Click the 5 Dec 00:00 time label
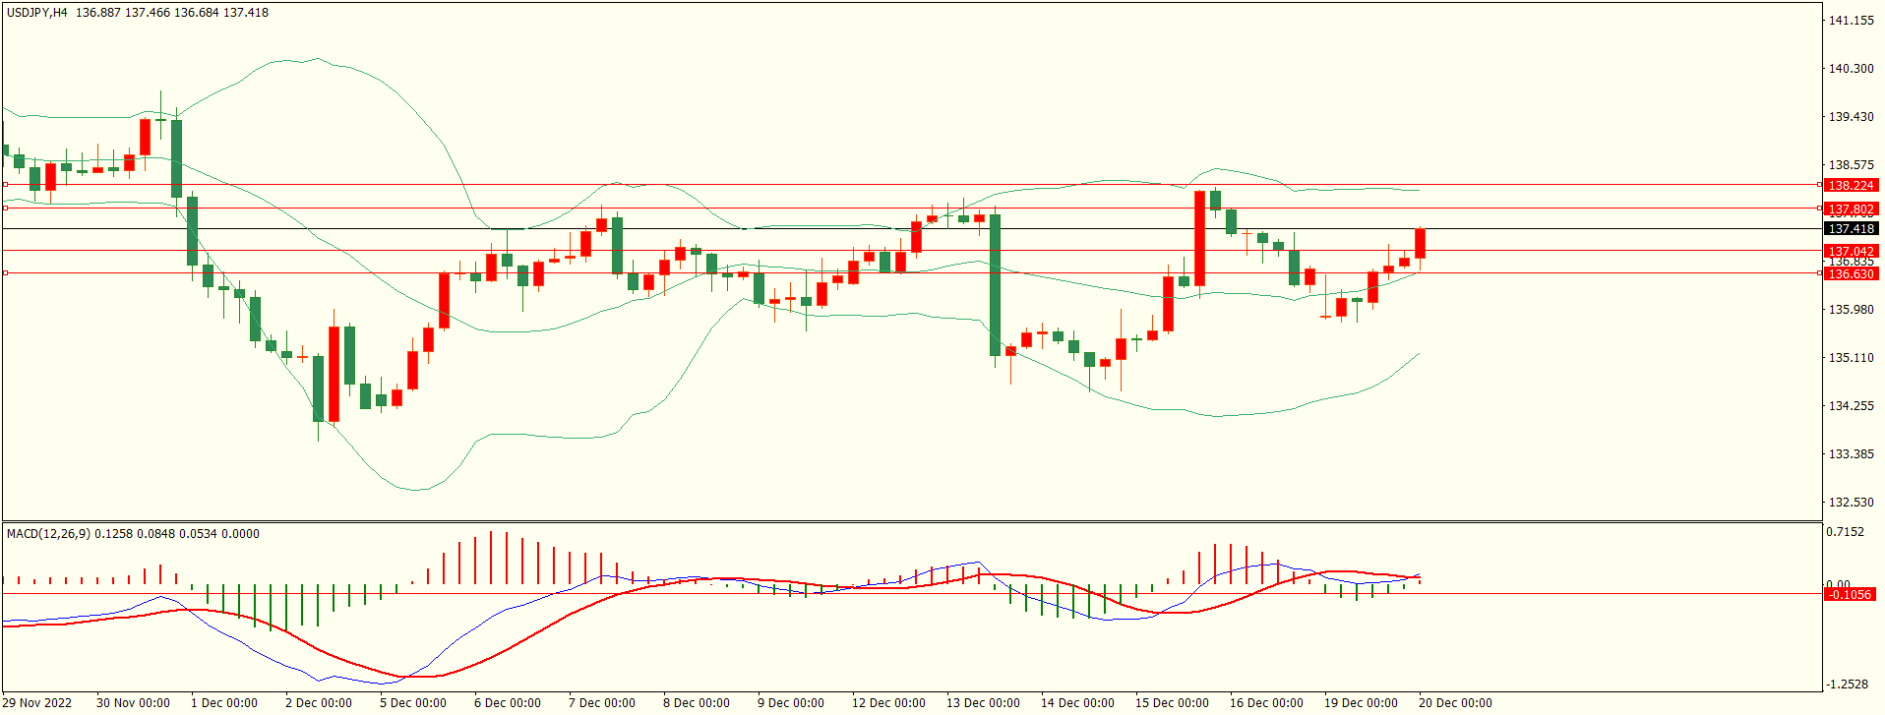The width and height of the screenshot is (1885, 715). [x=413, y=703]
